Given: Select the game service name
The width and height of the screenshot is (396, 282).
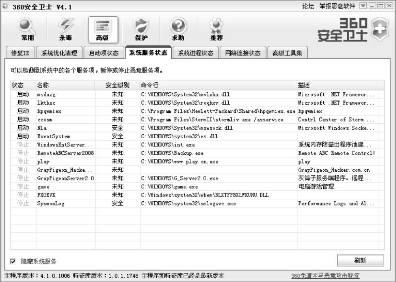Looking at the screenshot, I should [x=43, y=187].
